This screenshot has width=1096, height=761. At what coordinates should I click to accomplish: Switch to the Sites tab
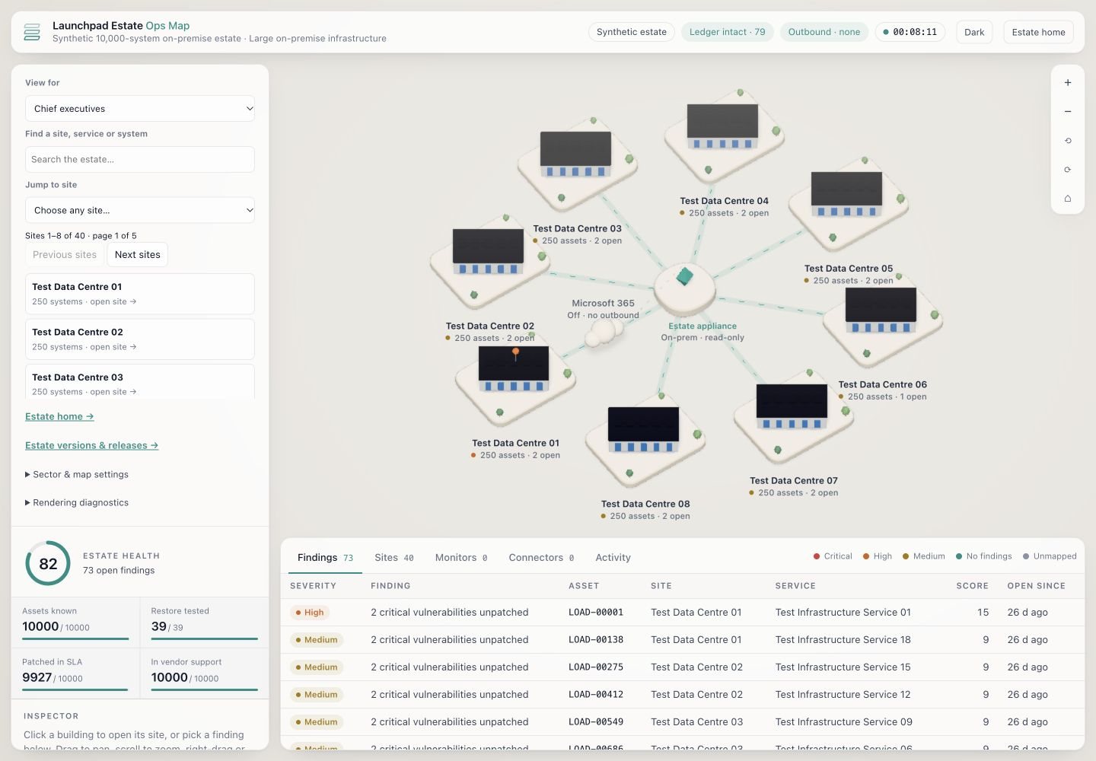tap(394, 557)
